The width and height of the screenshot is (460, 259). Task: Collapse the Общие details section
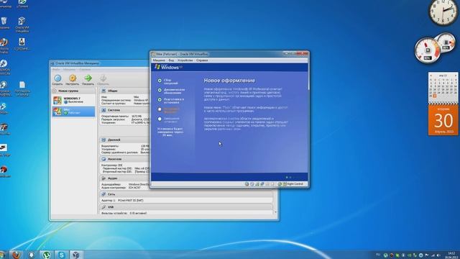tap(103, 91)
